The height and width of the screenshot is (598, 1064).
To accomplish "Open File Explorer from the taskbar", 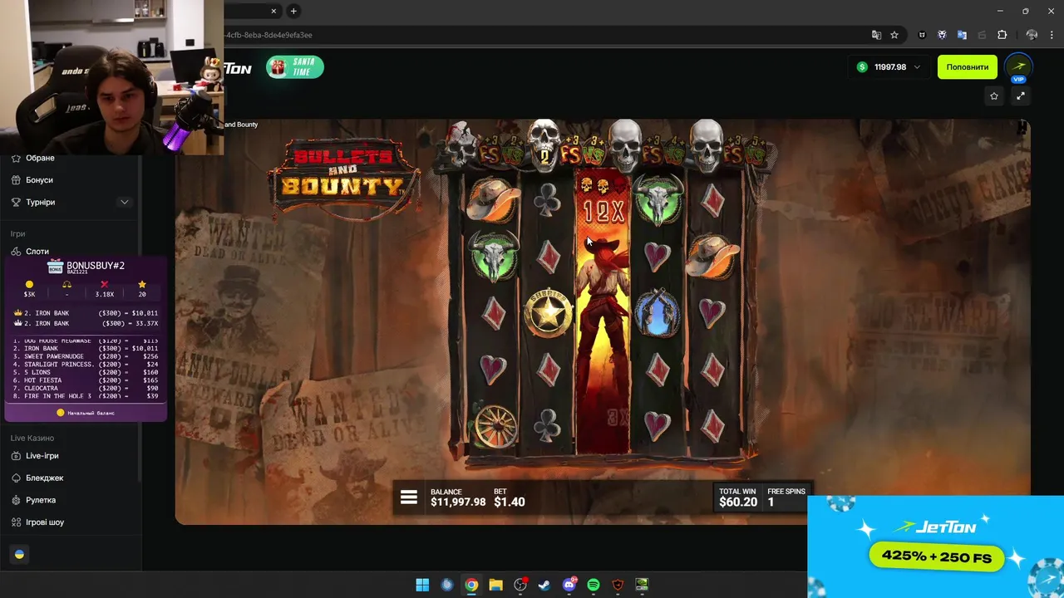I will tap(495, 585).
